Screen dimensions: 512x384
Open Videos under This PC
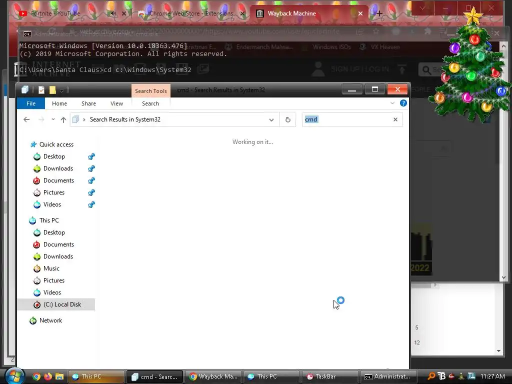pos(52,292)
